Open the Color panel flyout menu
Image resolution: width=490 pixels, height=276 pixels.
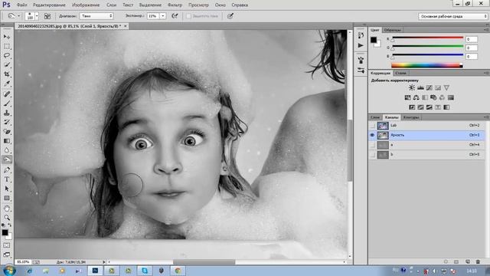(486, 30)
